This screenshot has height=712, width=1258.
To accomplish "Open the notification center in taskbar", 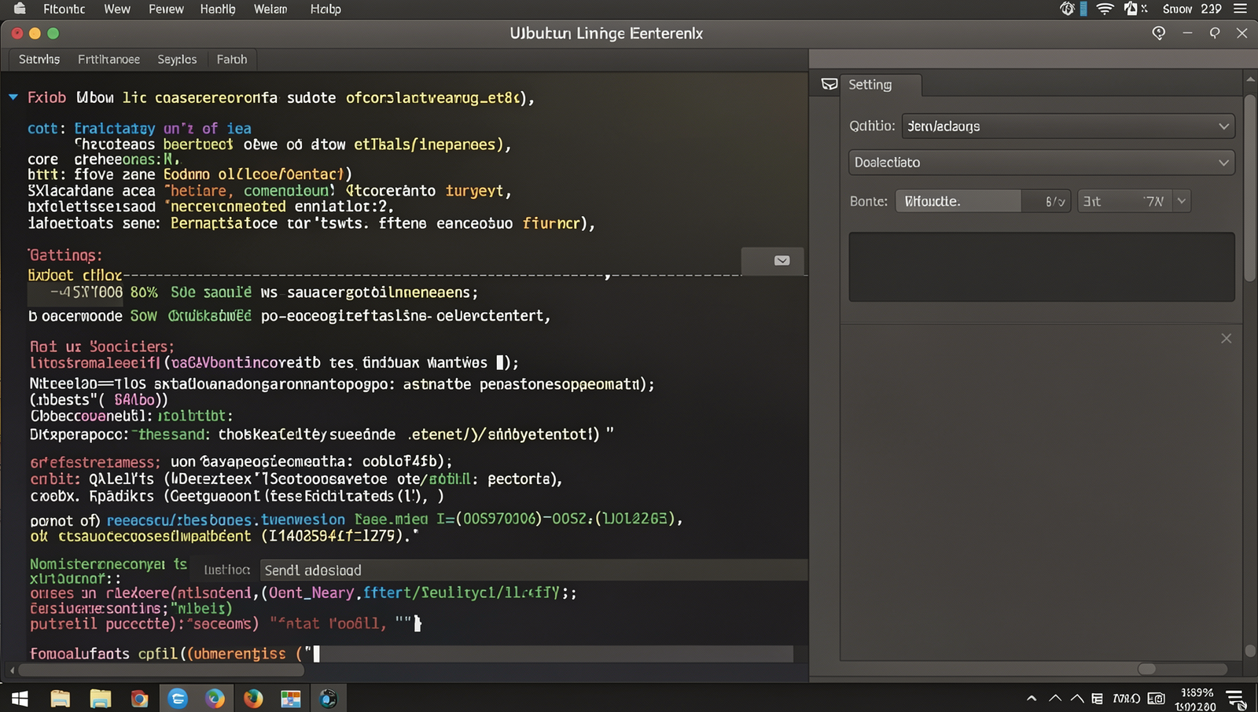I will point(1235,699).
